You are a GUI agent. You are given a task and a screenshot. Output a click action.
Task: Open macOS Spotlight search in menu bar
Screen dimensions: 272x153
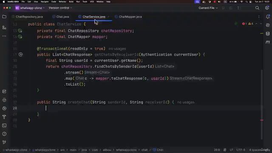click(x=246, y=2)
